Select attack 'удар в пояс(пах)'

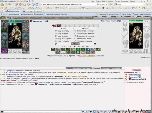point(56,39)
